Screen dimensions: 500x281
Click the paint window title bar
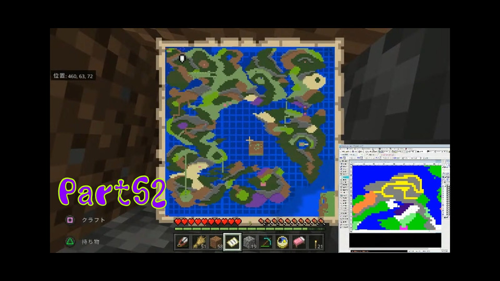394,146
